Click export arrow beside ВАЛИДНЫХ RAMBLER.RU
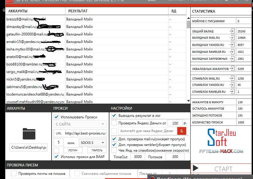Viewport: 253px width, 179px height. 232,52
